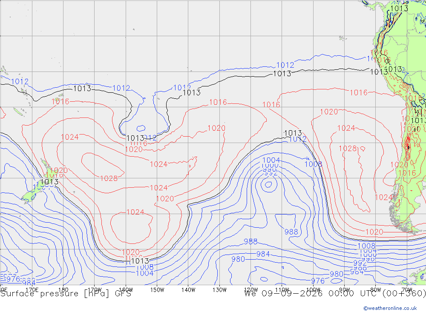This screenshot has width=426, height=312.
Task: Click the 130W longitude label
Action: (219, 290)
